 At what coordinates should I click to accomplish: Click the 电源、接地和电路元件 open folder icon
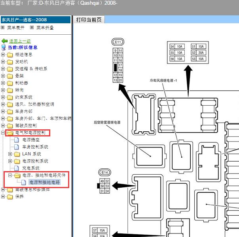click(x=17, y=175)
